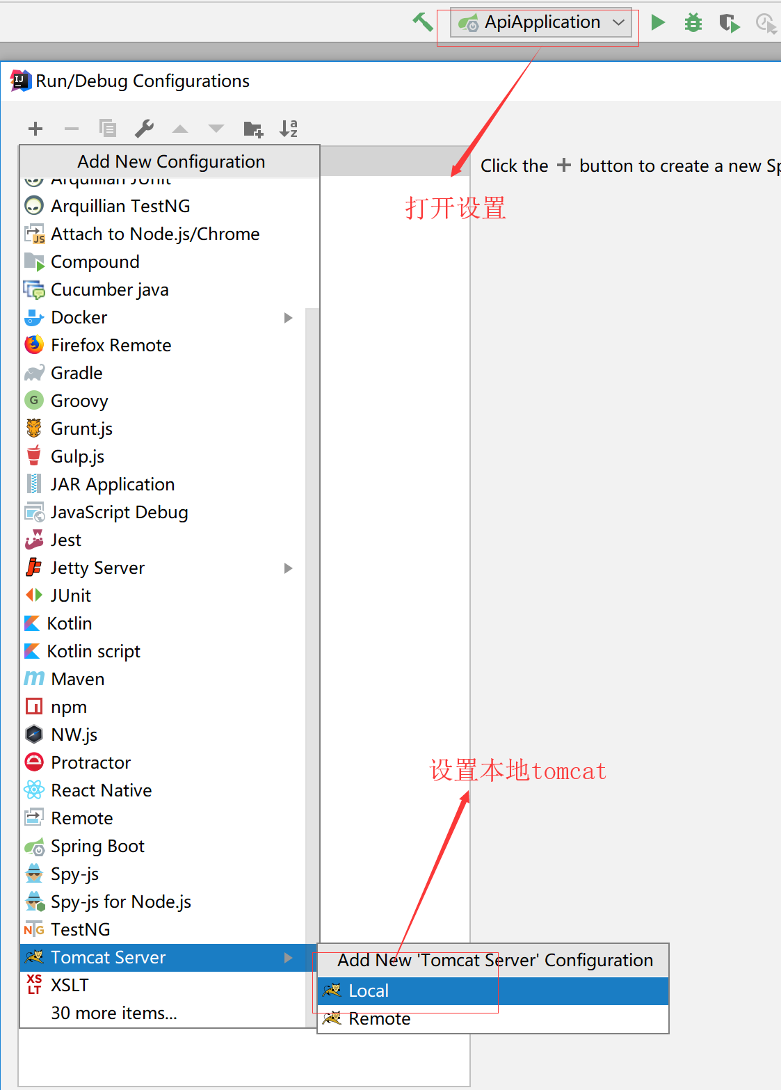Choose Local Tomcat Server configuration

pyautogui.click(x=493, y=991)
